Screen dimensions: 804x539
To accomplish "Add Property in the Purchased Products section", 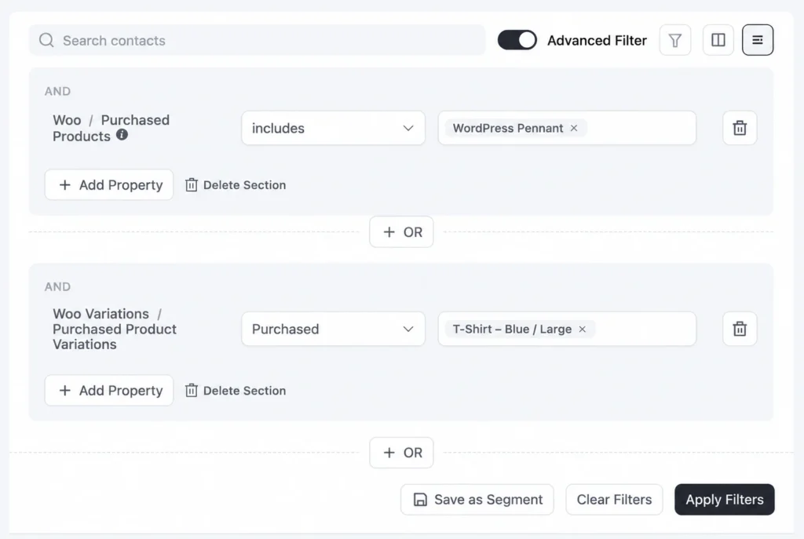I will point(108,185).
